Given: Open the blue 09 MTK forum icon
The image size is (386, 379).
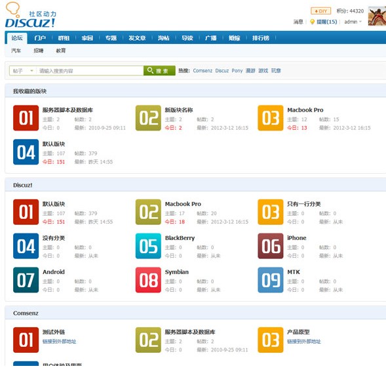Looking at the screenshot, I should (271, 280).
